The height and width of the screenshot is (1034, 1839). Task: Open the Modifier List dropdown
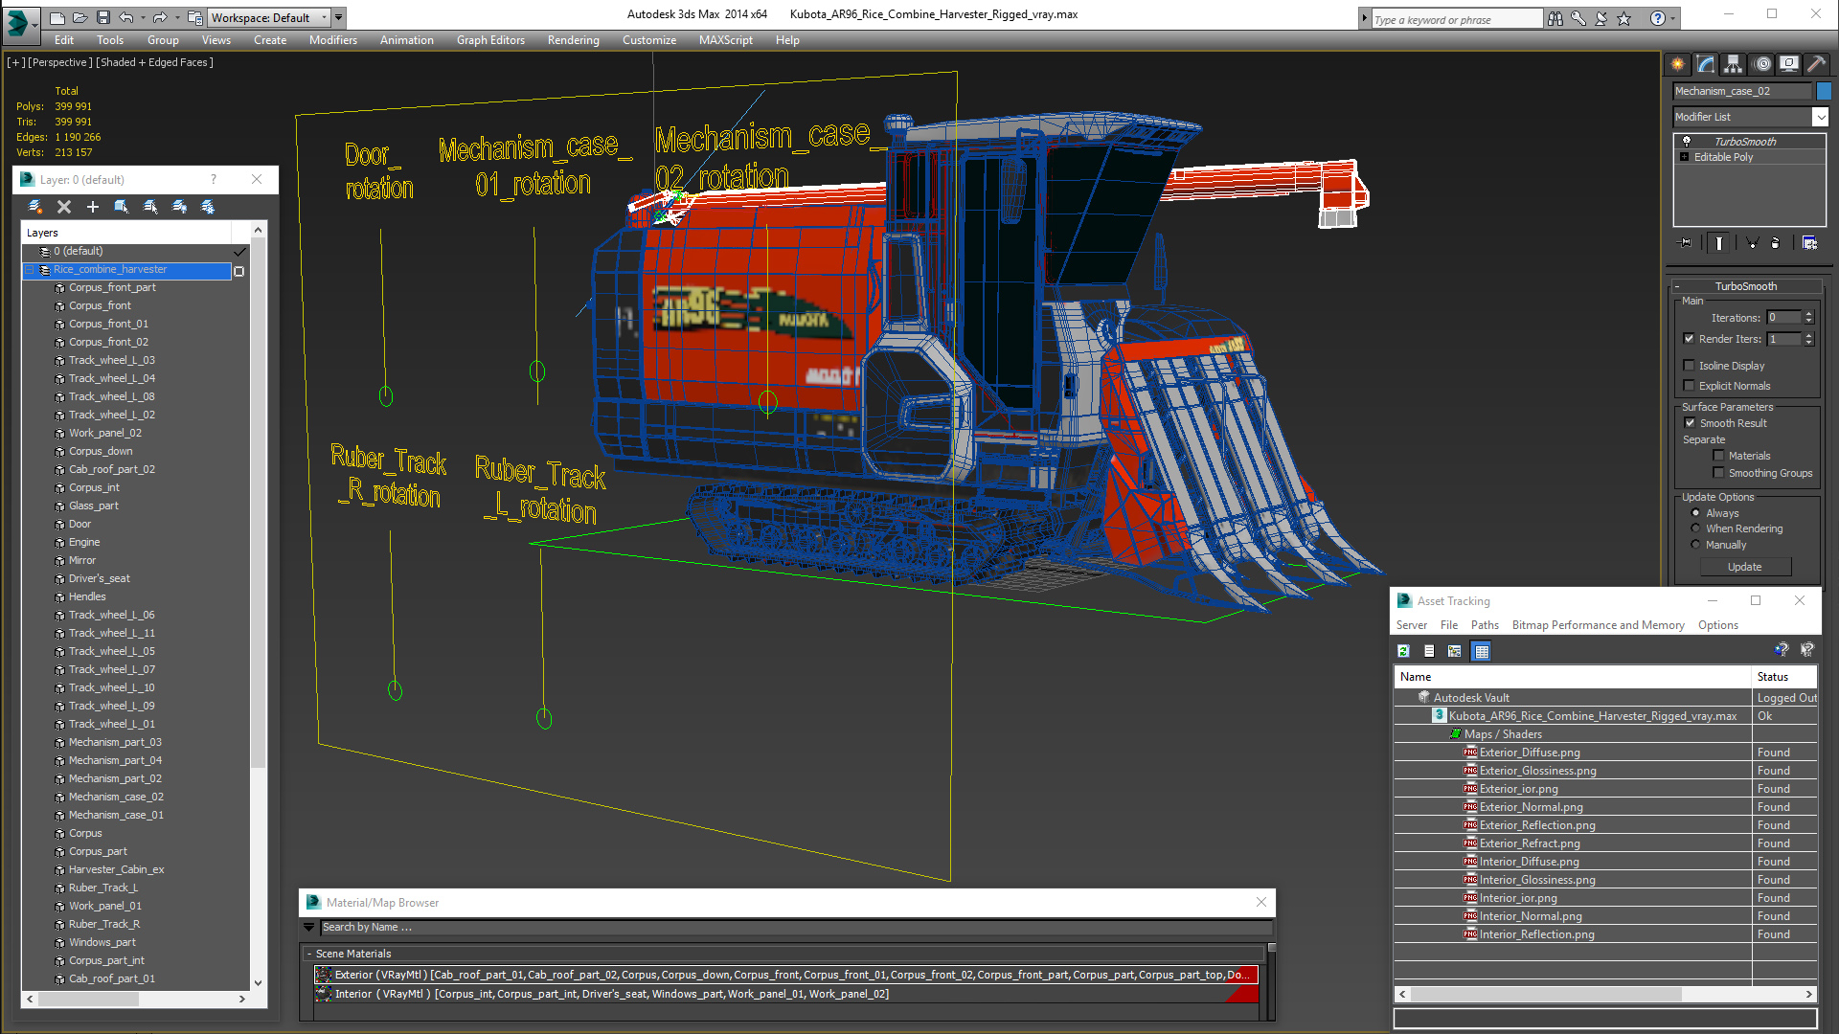coord(1820,117)
